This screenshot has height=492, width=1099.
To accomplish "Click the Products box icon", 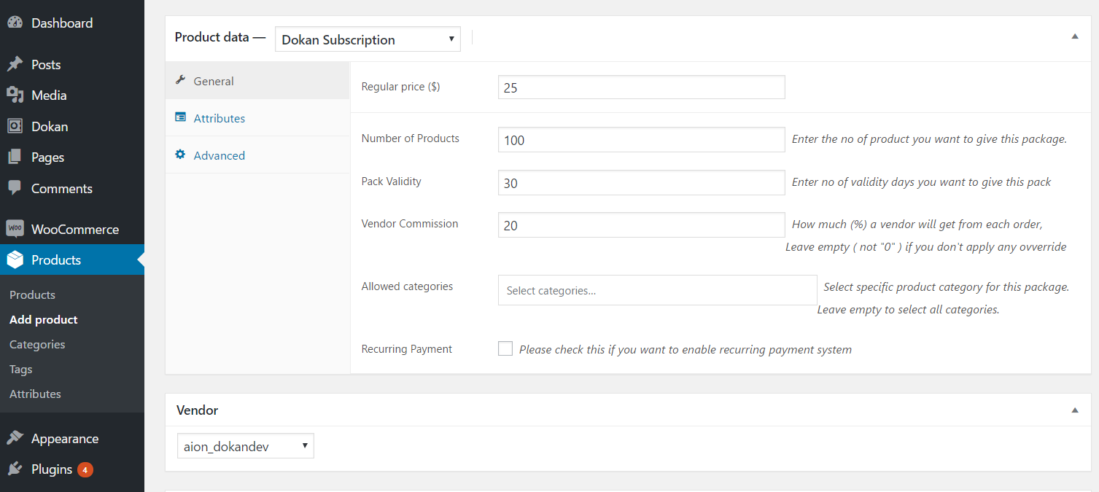I will click(15, 259).
